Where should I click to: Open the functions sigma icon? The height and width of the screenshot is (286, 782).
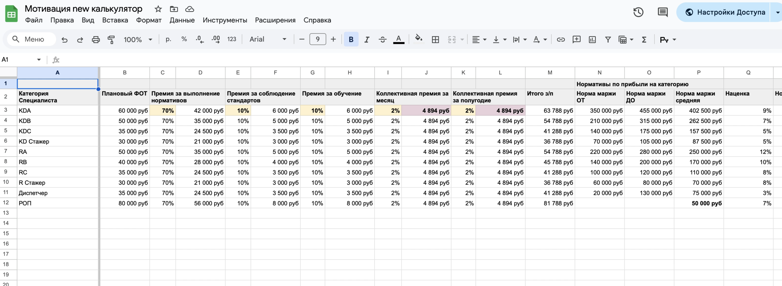click(x=644, y=40)
